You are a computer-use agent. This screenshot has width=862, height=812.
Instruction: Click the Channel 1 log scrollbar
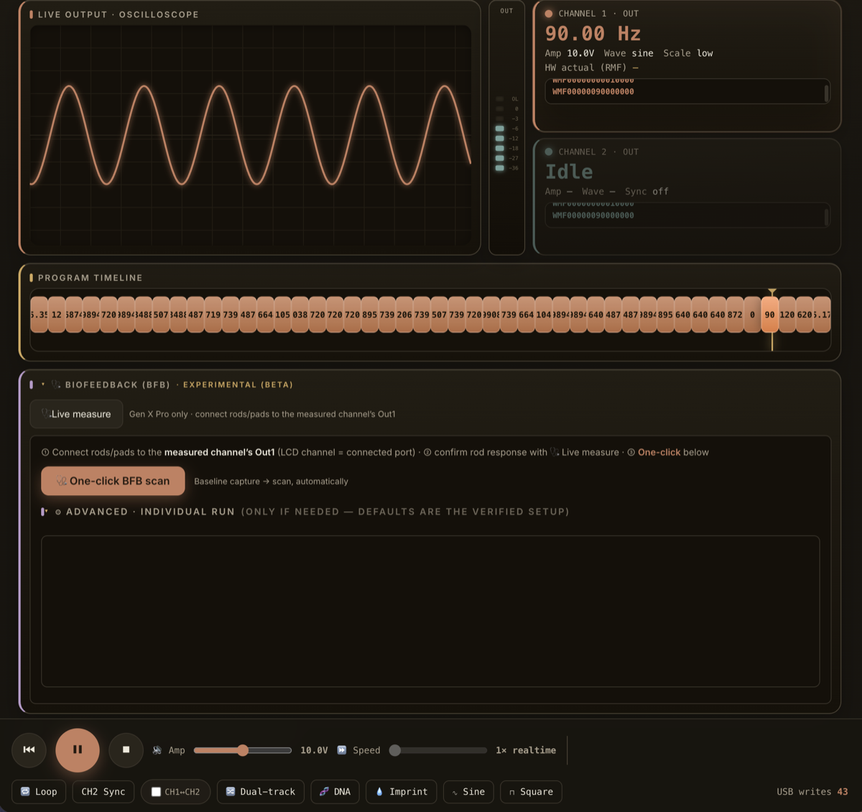[827, 93]
